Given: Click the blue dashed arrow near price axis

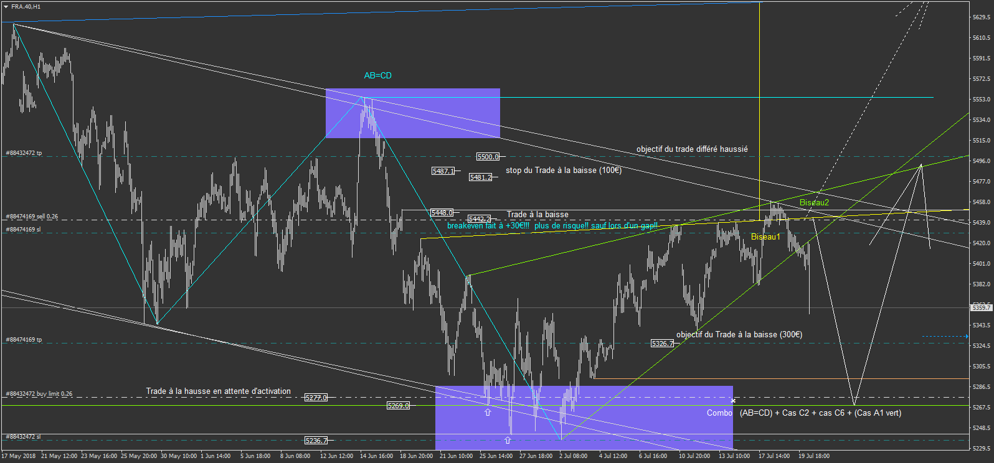Looking at the screenshot, I should click(945, 337).
